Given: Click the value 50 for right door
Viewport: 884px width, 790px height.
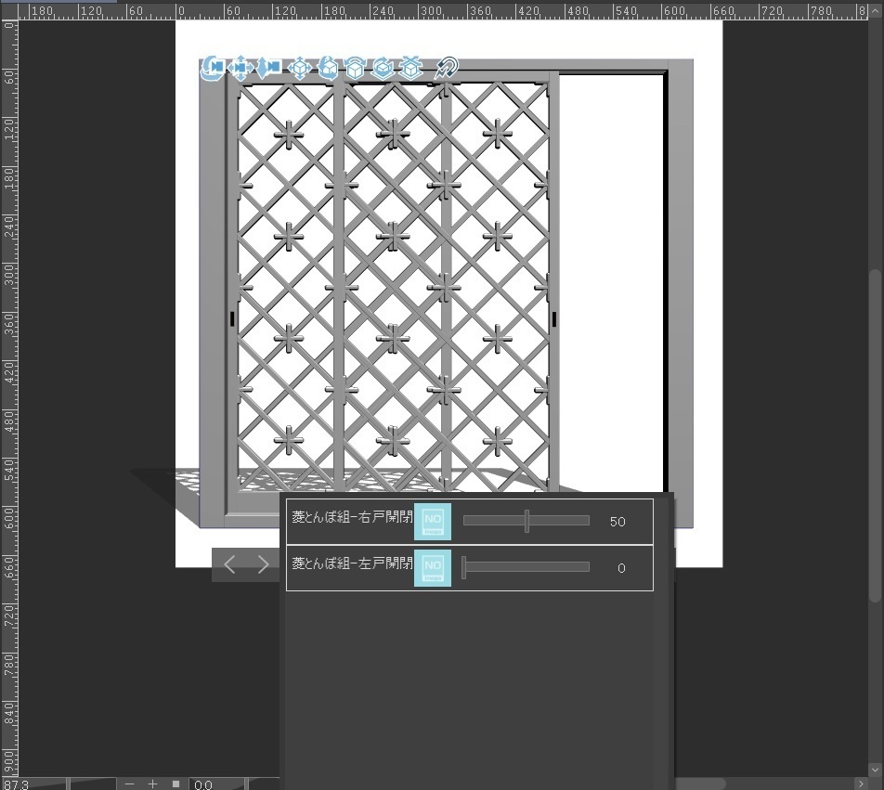Looking at the screenshot, I should [617, 522].
